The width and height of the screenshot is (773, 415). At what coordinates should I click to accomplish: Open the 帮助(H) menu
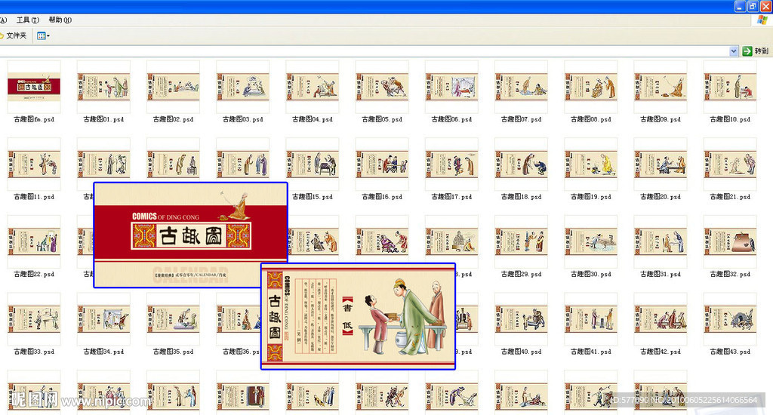pos(60,20)
